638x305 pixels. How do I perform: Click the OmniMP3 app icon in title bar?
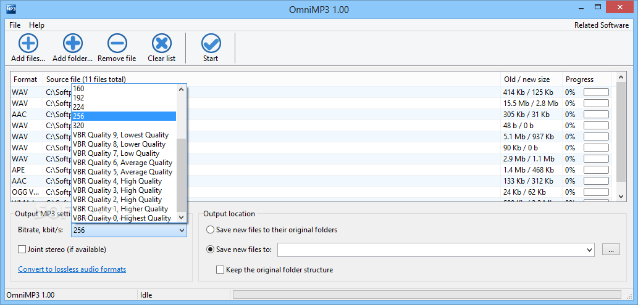coord(11,9)
